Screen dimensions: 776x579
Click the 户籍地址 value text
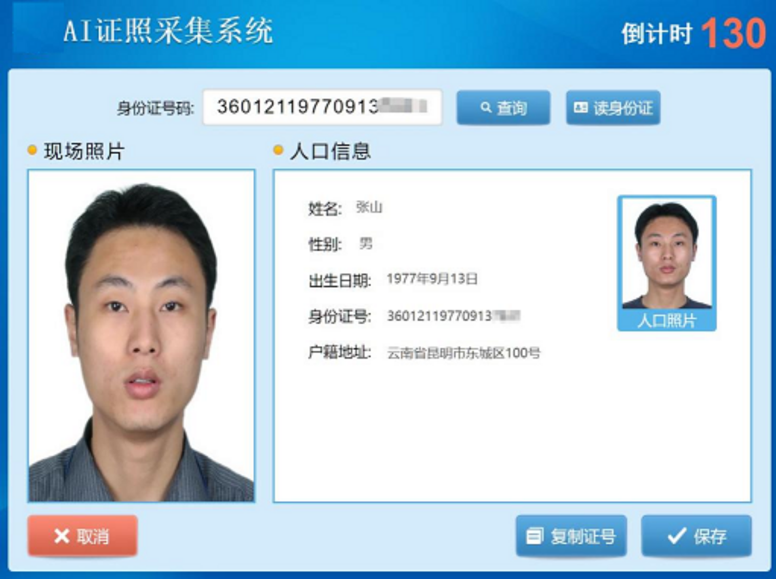pyautogui.click(x=464, y=353)
